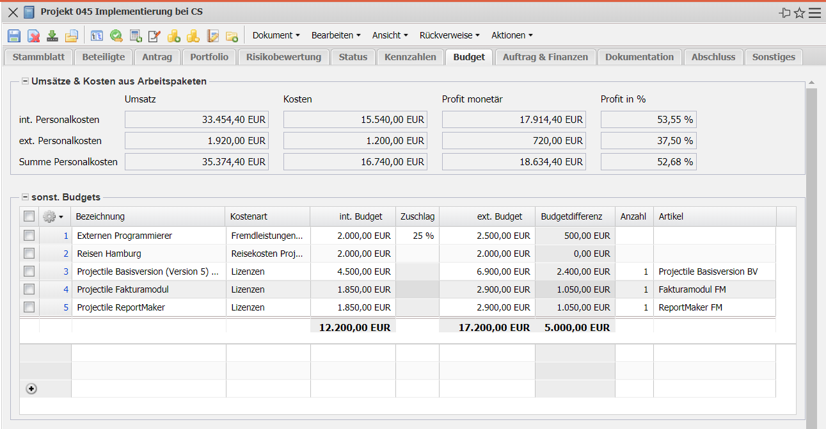Image resolution: width=826 pixels, height=429 pixels.
Task: Click the green download arrow icon
Action: pos(52,36)
